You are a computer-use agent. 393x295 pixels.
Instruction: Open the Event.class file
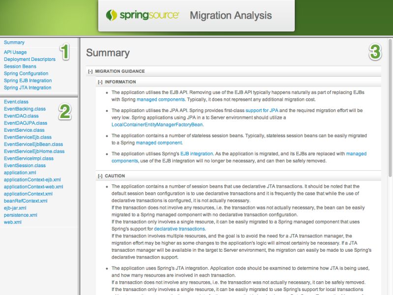17,102
